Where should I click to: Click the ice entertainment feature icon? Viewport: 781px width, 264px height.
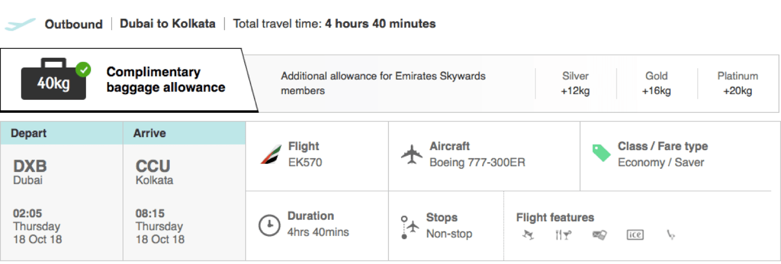pyautogui.click(x=635, y=235)
